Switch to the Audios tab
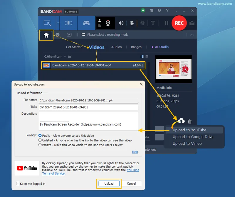 pos(116,47)
